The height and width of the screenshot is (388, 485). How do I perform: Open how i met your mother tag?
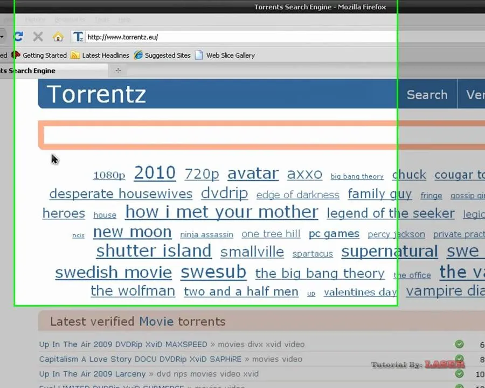pos(222,212)
